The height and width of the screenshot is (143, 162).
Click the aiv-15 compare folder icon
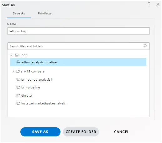coord(18,71)
